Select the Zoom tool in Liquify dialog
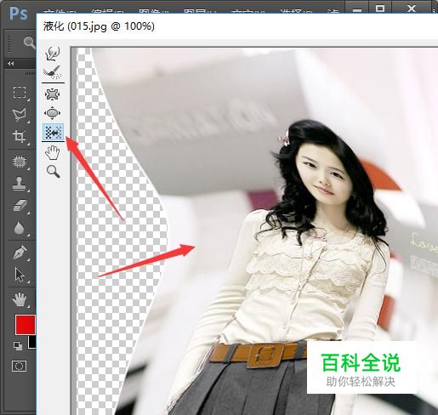The height and width of the screenshot is (415, 438). (x=53, y=172)
